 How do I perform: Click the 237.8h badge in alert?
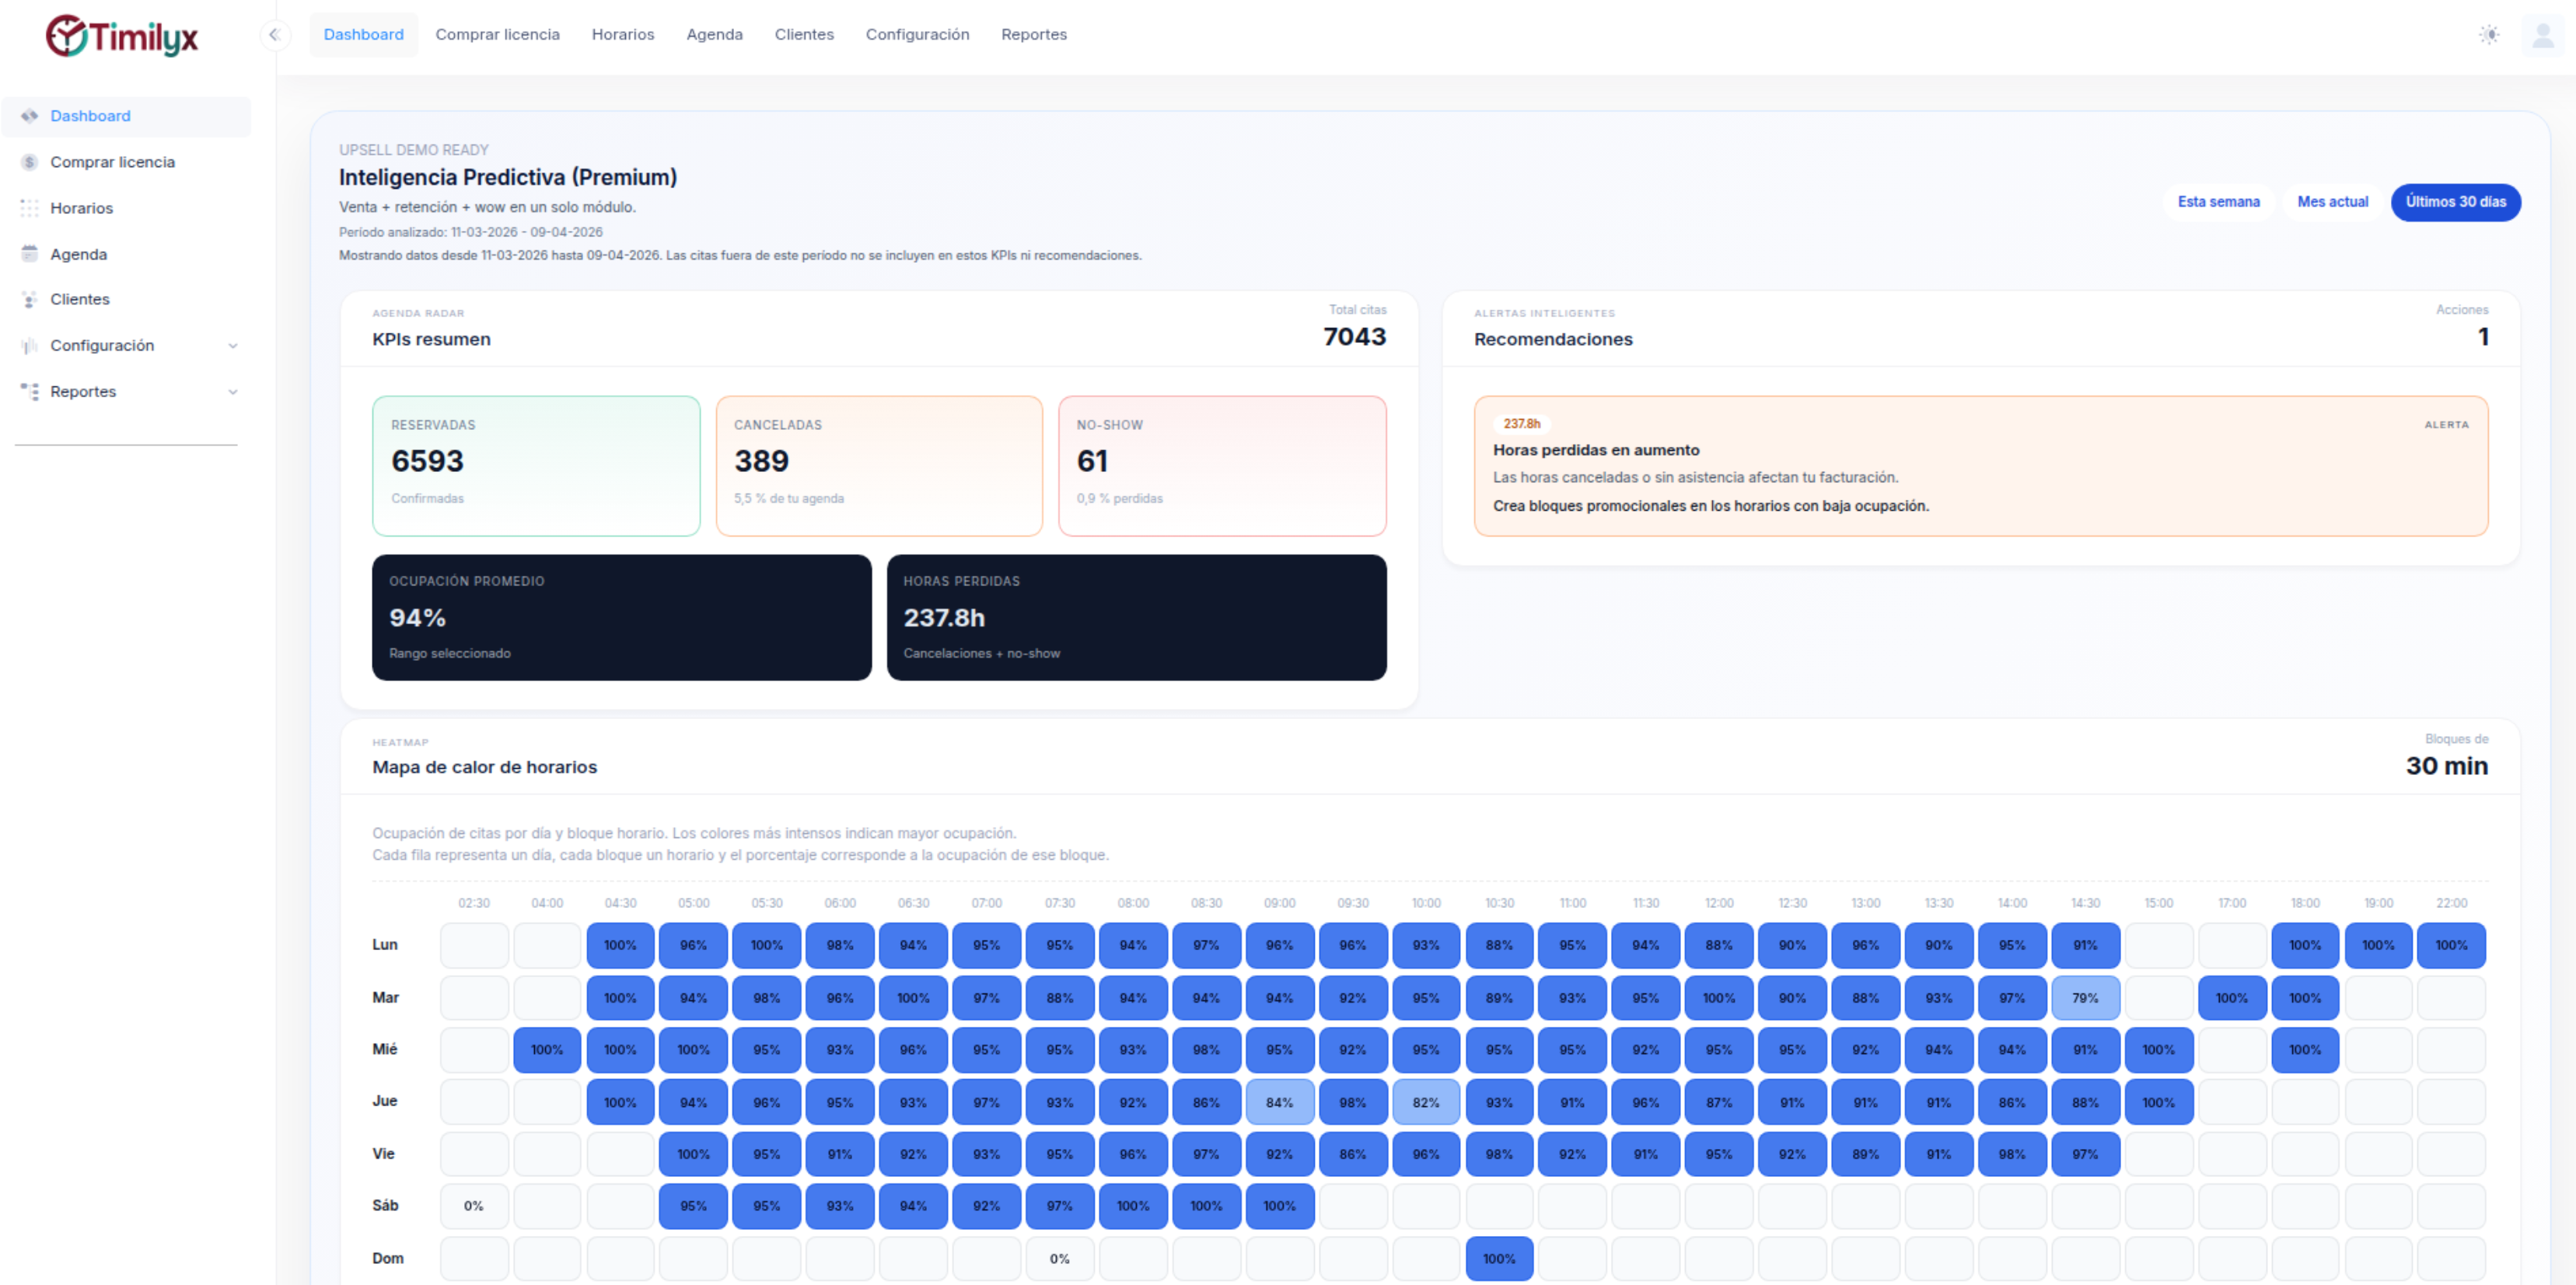1521,424
